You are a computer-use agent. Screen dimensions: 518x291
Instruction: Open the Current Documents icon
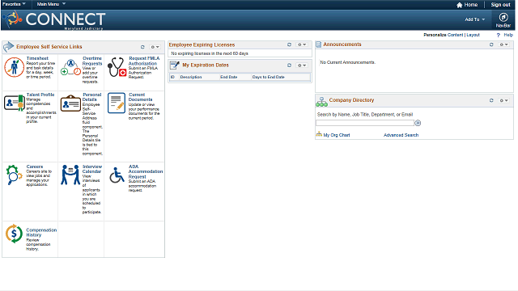117,103
